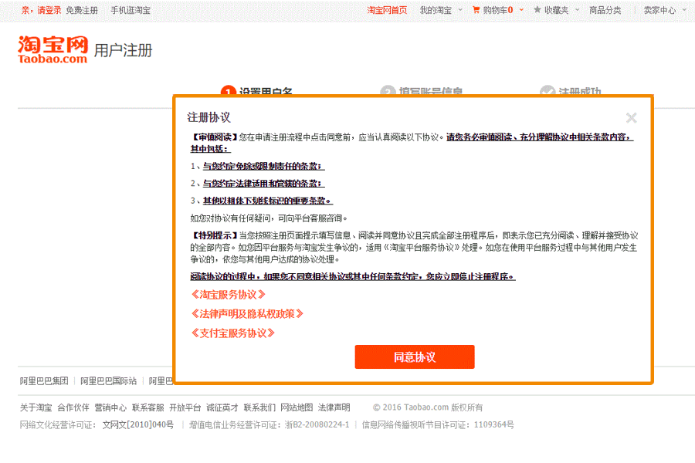The width and height of the screenshot is (695, 463).
Task: Open the 《法律声明及隐私权政策》 link
Action: click(x=247, y=314)
